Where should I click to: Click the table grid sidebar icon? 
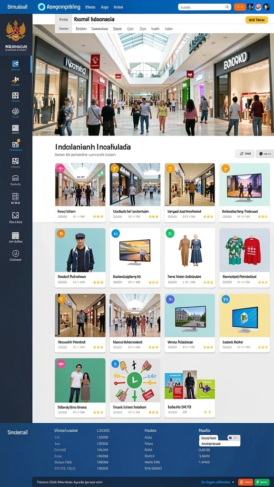click(15, 196)
